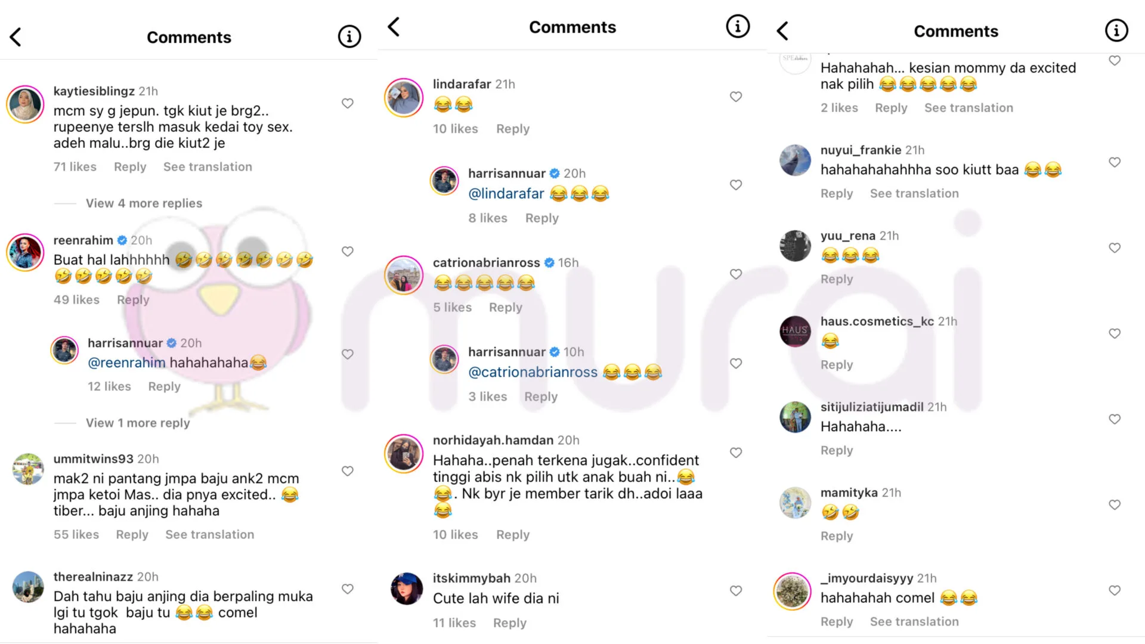Heart the nuyui_frankie comment
Image resolution: width=1145 pixels, height=644 pixels.
(1114, 162)
